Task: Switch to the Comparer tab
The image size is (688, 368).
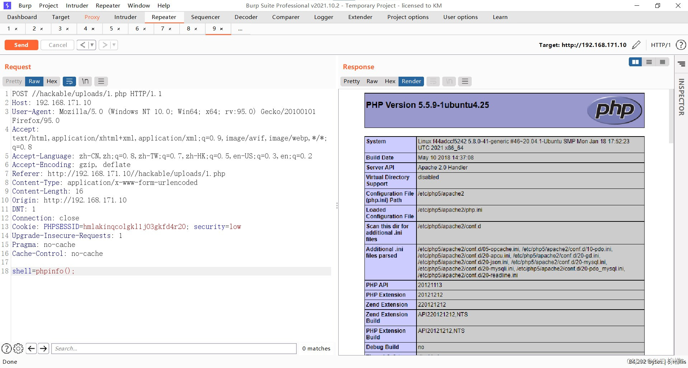Action: pos(286,17)
